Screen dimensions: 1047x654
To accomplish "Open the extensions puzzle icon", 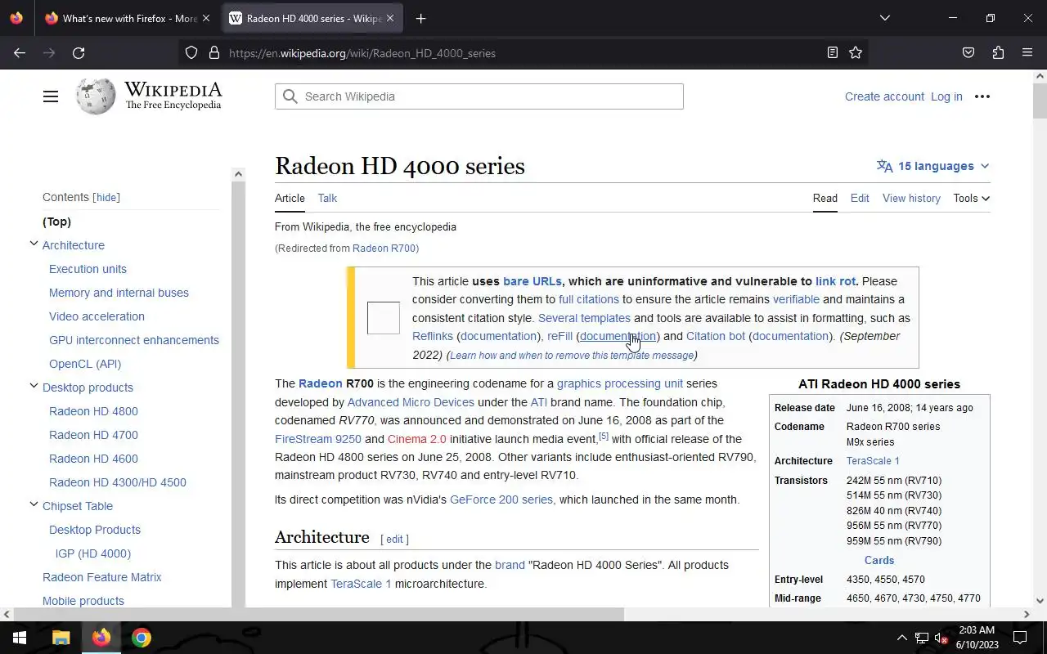I will pos(998,53).
